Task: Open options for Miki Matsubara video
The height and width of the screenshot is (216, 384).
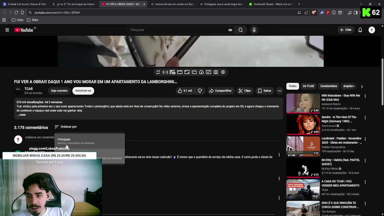Action: coord(365,96)
